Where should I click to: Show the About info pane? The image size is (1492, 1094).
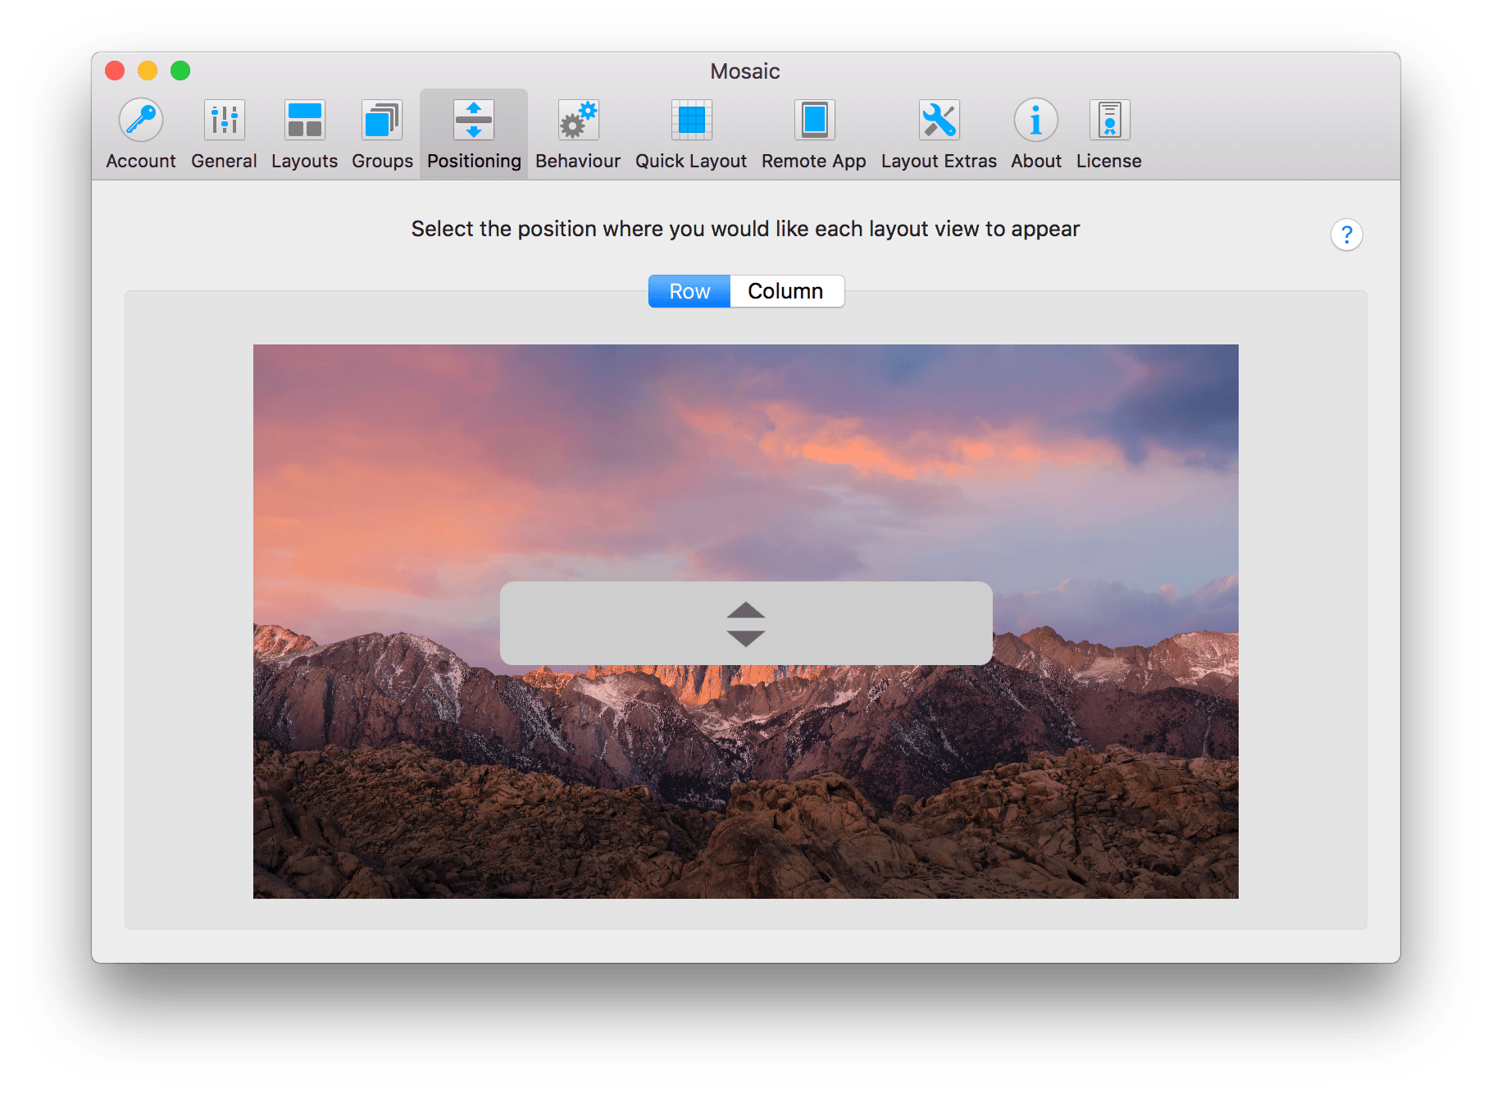(x=1036, y=134)
